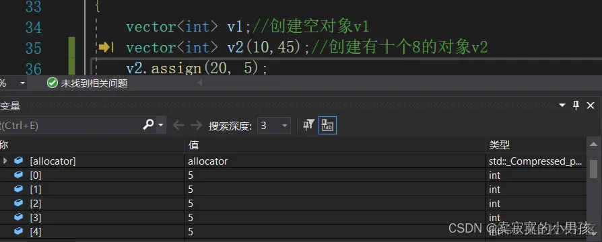Expand the [allocator] tree row
This screenshot has height=242, width=602.
pyautogui.click(x=5, y=161)
